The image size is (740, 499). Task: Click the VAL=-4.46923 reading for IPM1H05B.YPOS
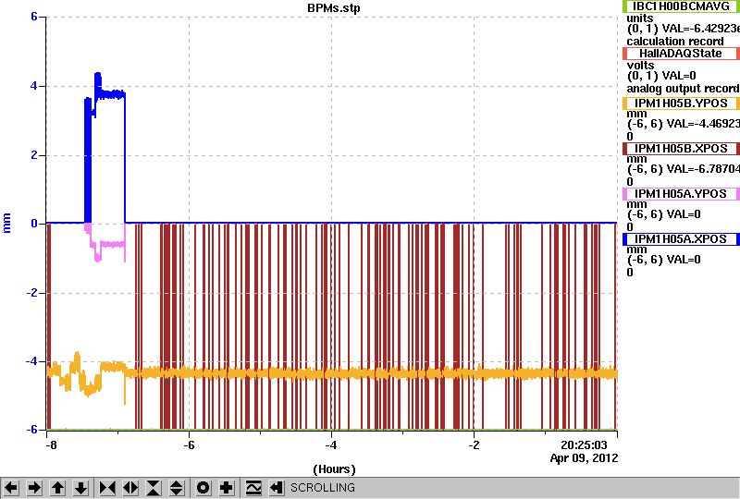pos(701,124)
